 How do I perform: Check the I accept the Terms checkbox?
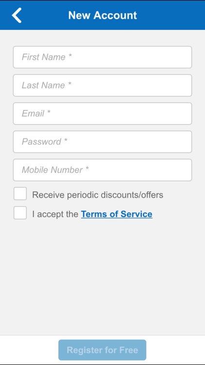coord(20,213)
